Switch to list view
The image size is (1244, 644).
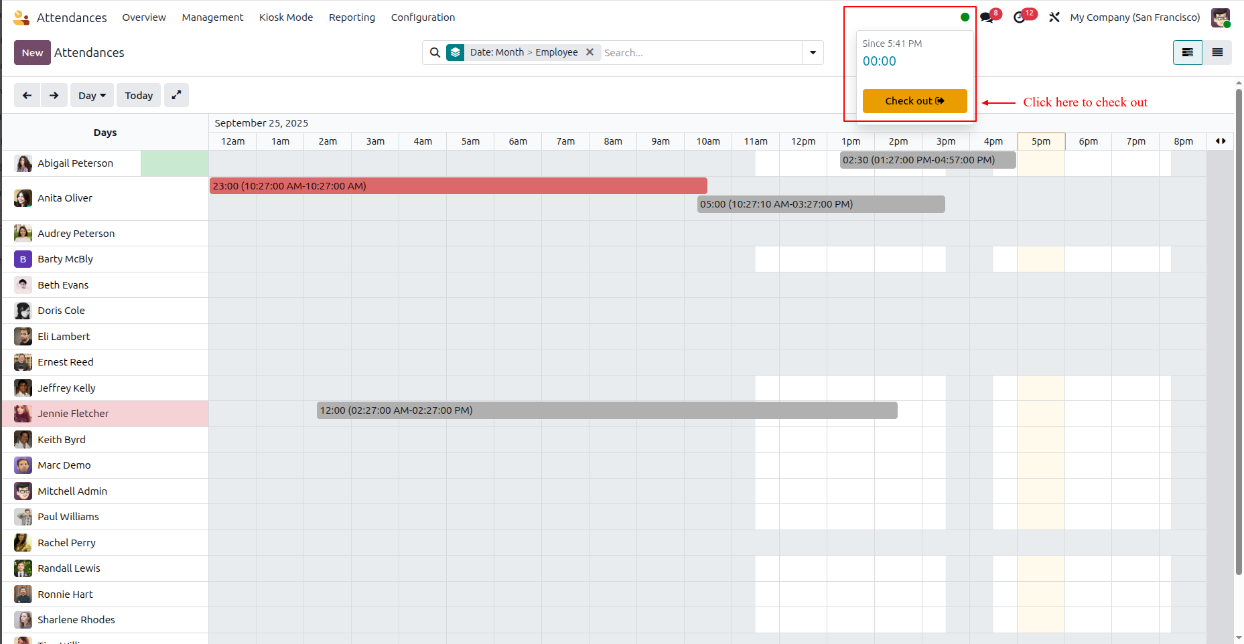click(1218, 52)
